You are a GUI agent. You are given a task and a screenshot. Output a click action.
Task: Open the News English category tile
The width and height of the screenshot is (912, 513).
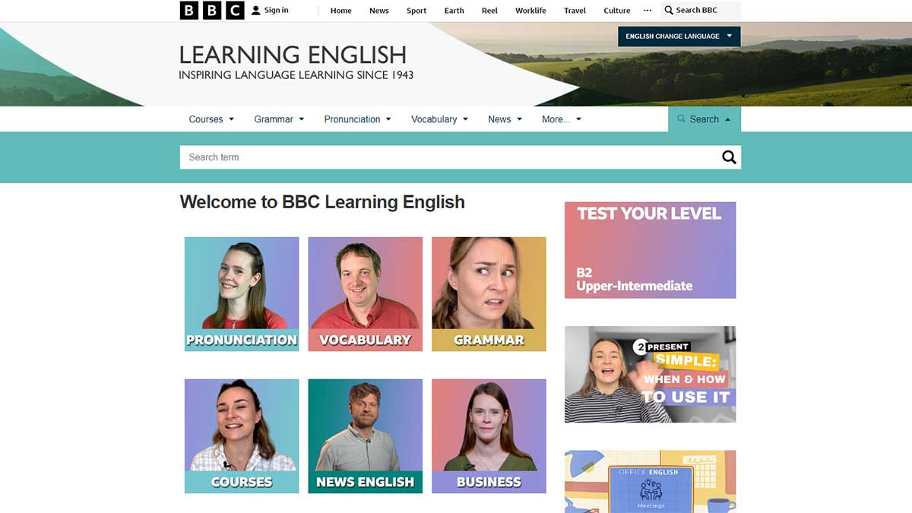click(x=365, y=436)
